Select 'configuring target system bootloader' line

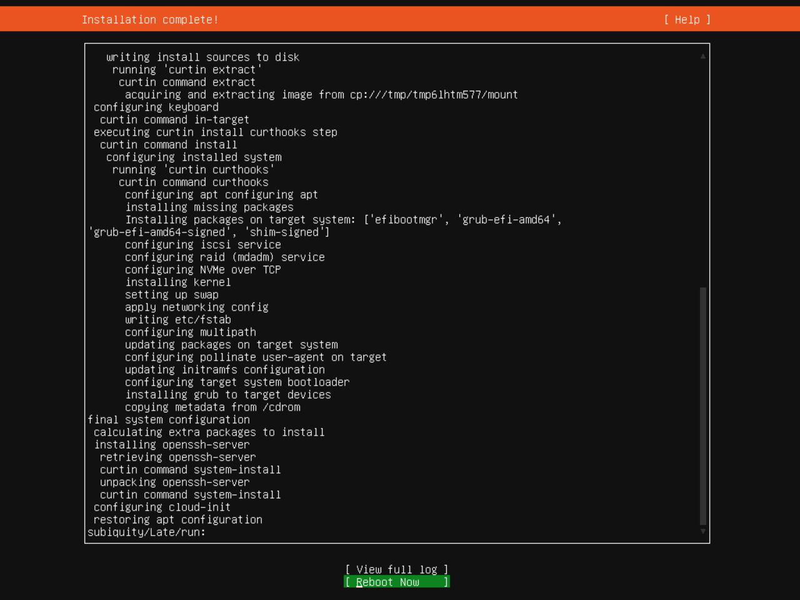(x=237, y=382)
